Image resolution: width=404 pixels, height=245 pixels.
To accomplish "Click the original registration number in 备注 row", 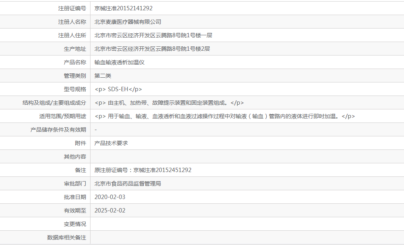I will click(x=143, y=170).
